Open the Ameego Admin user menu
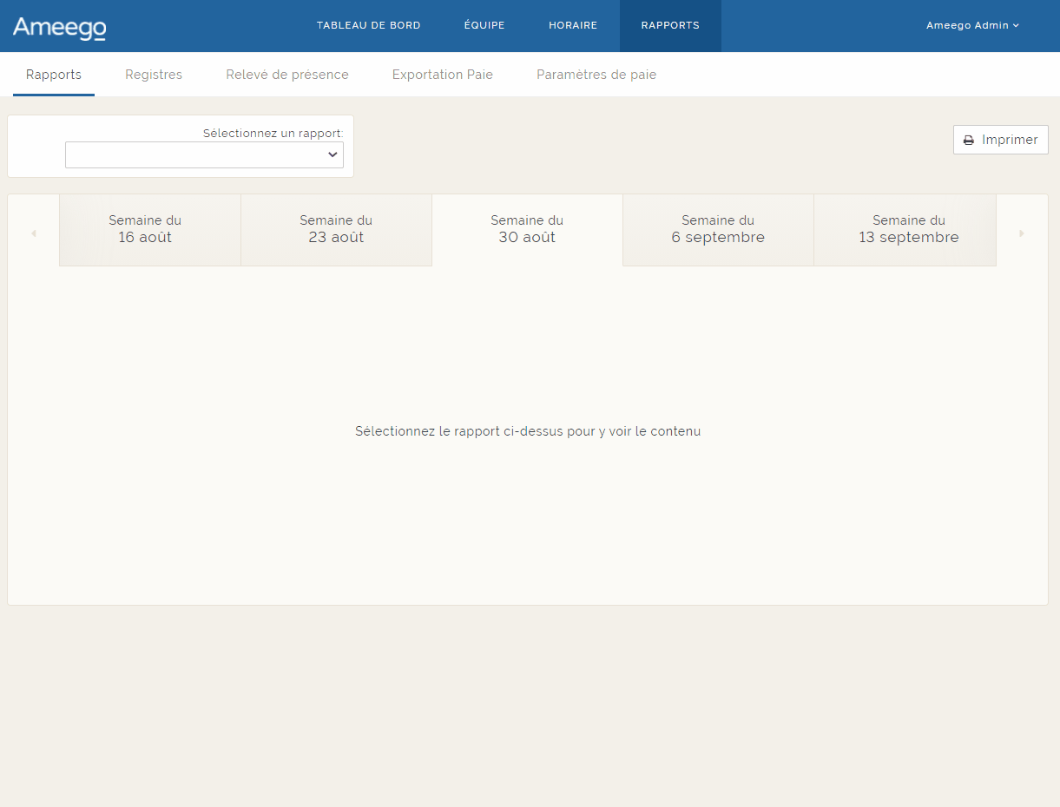 pyautogui.click(x=972, y=25)
